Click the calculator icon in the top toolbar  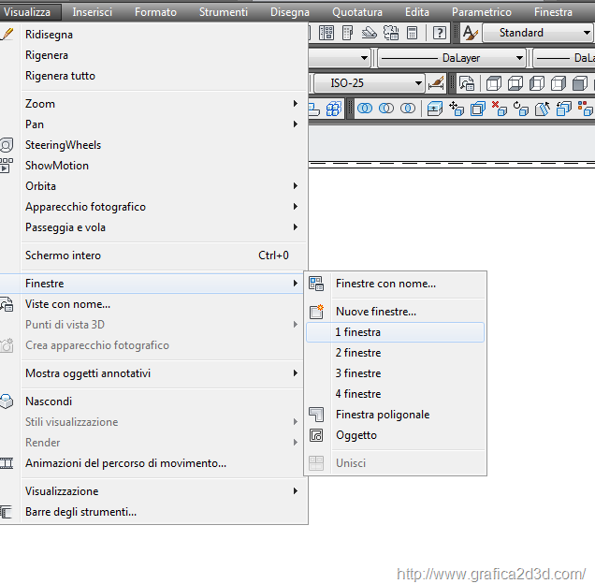click(x=413, y=33)
